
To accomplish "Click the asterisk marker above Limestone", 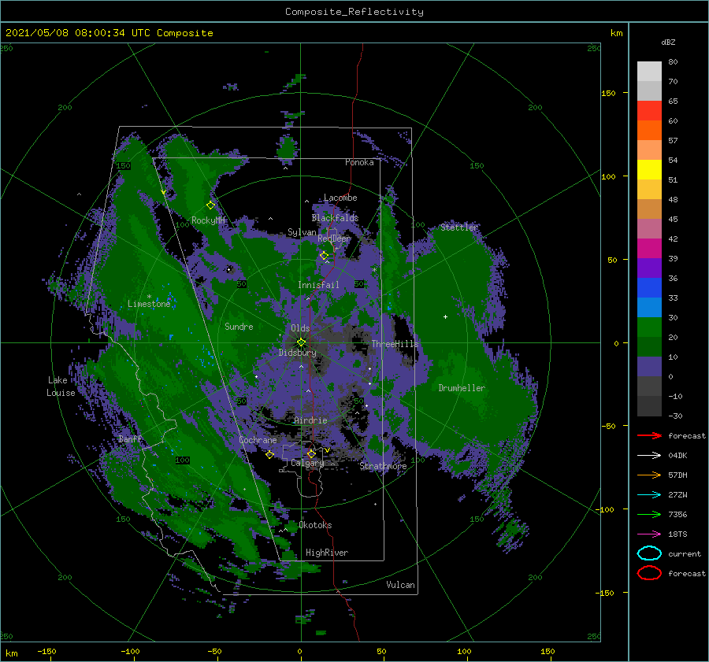I will [149, 297].
